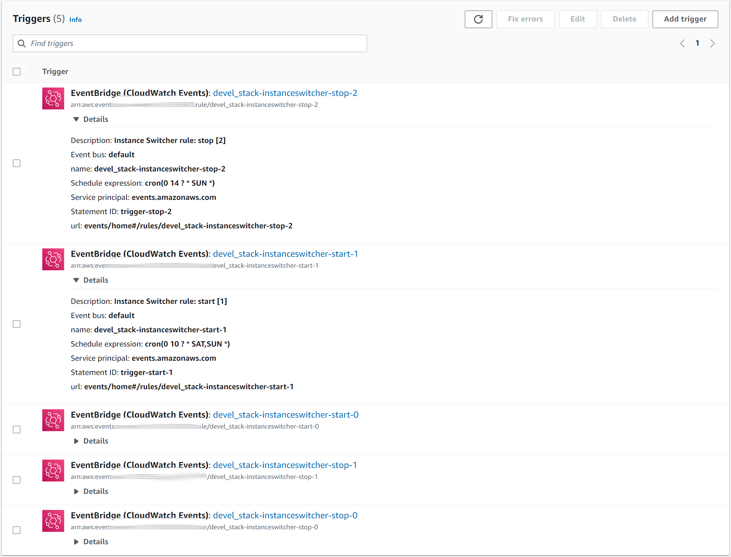Screen dimensions: 731x557
Task: Select the stop-0 trigger checkbox
Action: click(17, 530)
